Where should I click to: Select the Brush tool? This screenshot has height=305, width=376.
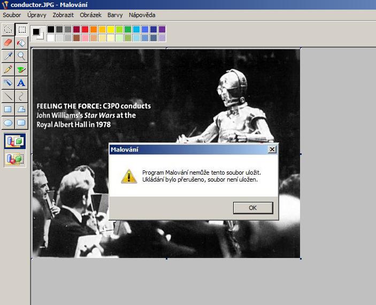click(21, 69)
